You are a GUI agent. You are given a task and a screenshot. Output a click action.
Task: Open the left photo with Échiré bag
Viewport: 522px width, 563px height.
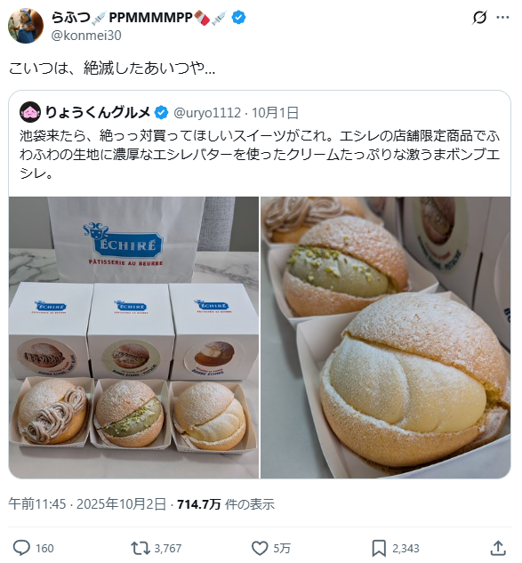[133, 337]
